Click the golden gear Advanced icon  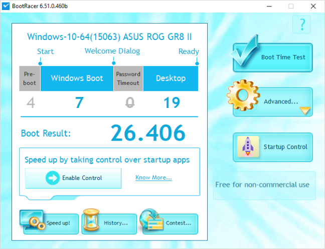click(243, 95)
